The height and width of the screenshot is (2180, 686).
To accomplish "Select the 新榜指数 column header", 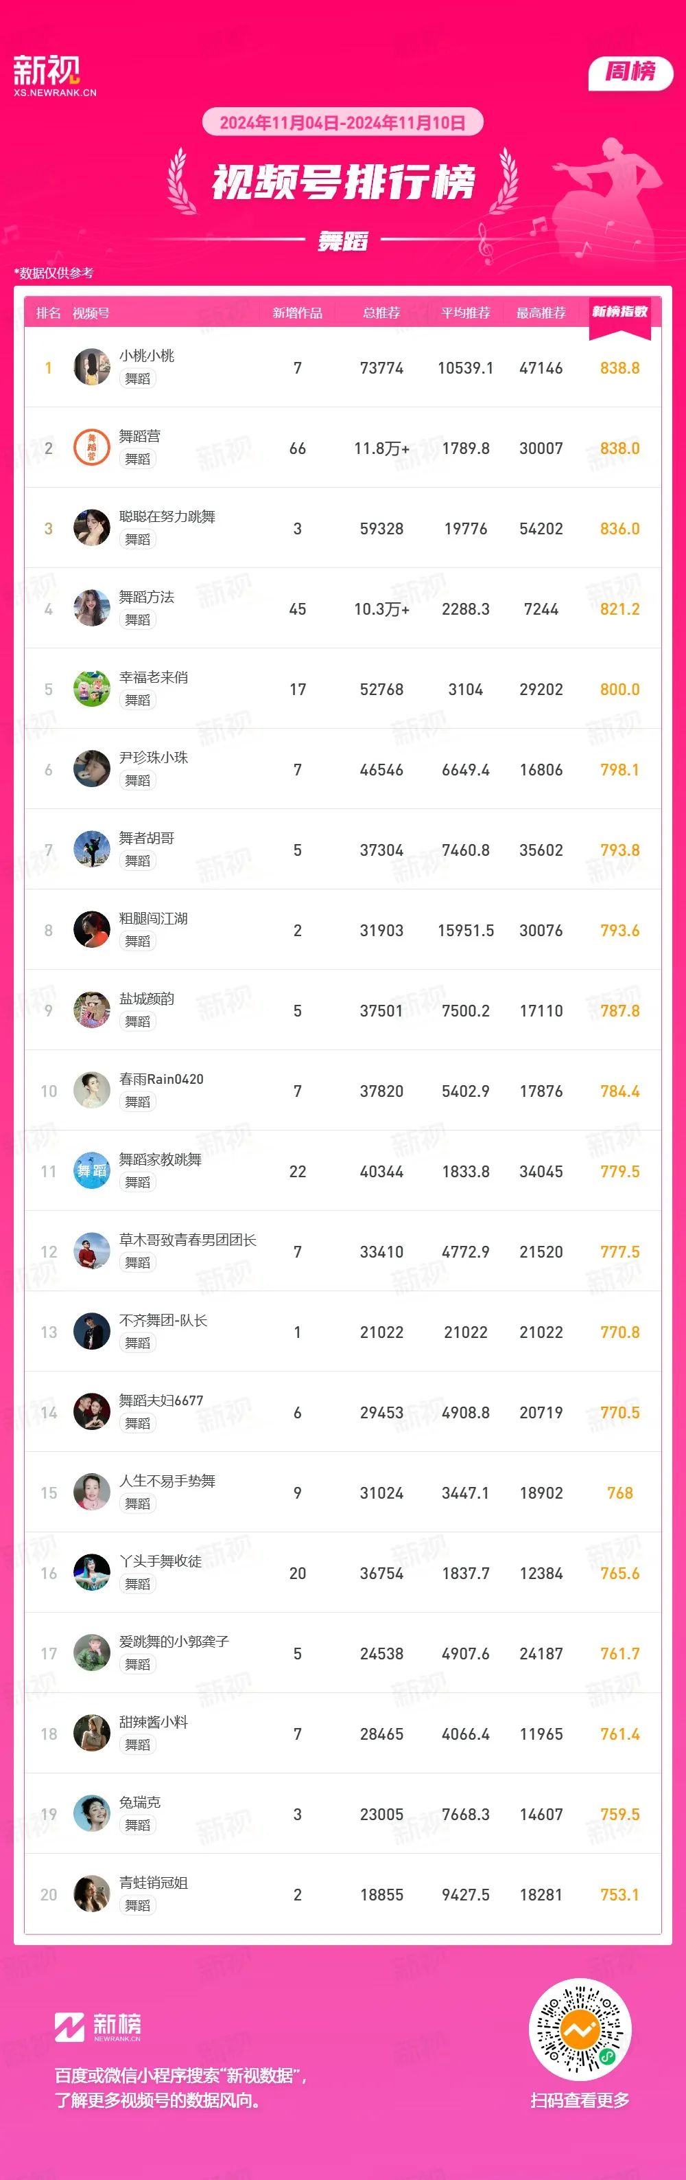I will pyautogui.click(x=619, y=313).
